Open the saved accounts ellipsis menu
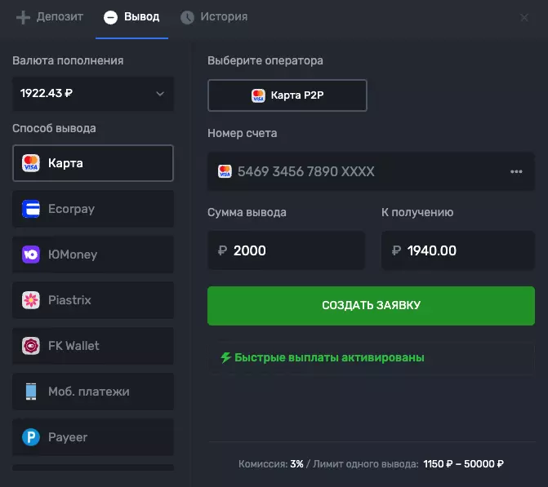 (x=516, y=172)
